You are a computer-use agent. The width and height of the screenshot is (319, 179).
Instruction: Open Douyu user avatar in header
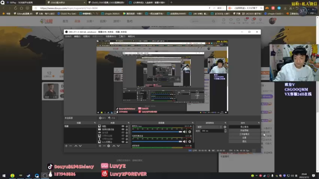tap(272, 21)
